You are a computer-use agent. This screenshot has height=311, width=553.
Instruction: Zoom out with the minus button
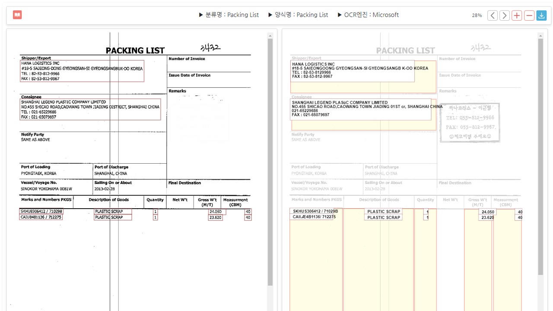(x=529, y=16)
